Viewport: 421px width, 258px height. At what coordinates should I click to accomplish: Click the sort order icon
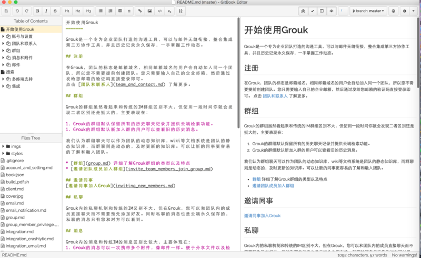click(181, 11)
